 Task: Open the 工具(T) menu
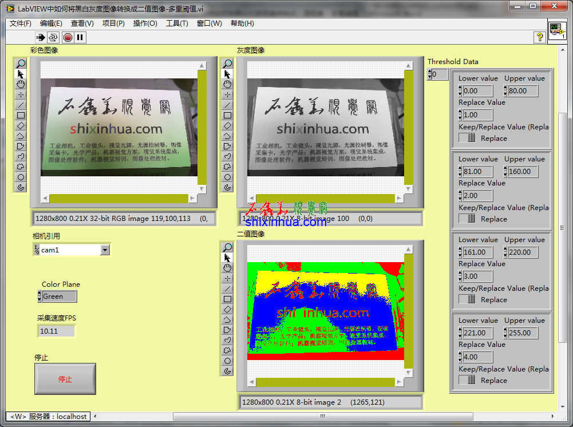177,23
